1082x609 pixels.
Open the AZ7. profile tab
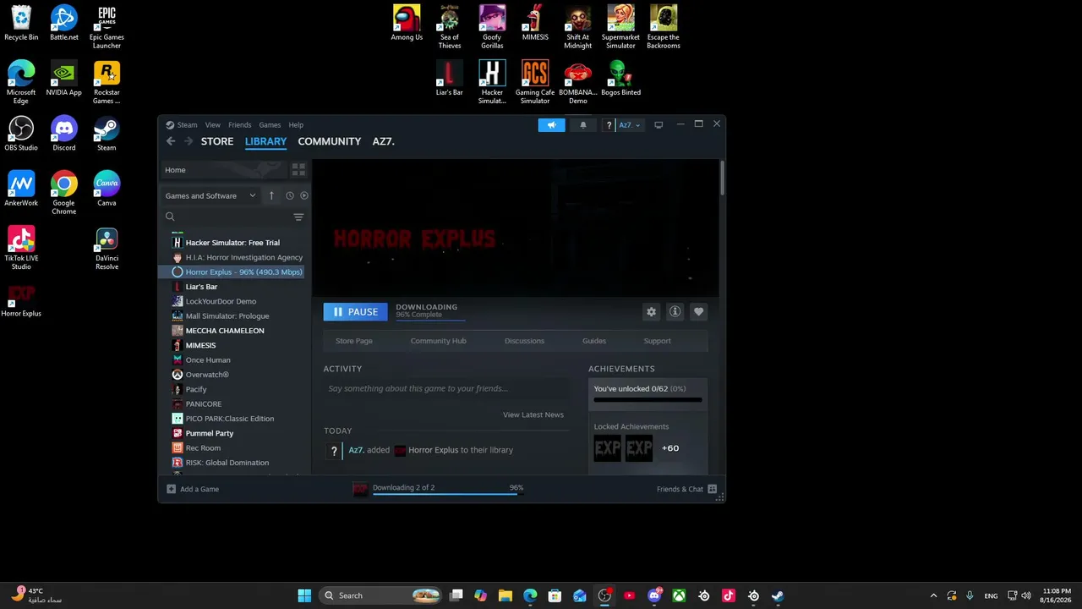384,141
